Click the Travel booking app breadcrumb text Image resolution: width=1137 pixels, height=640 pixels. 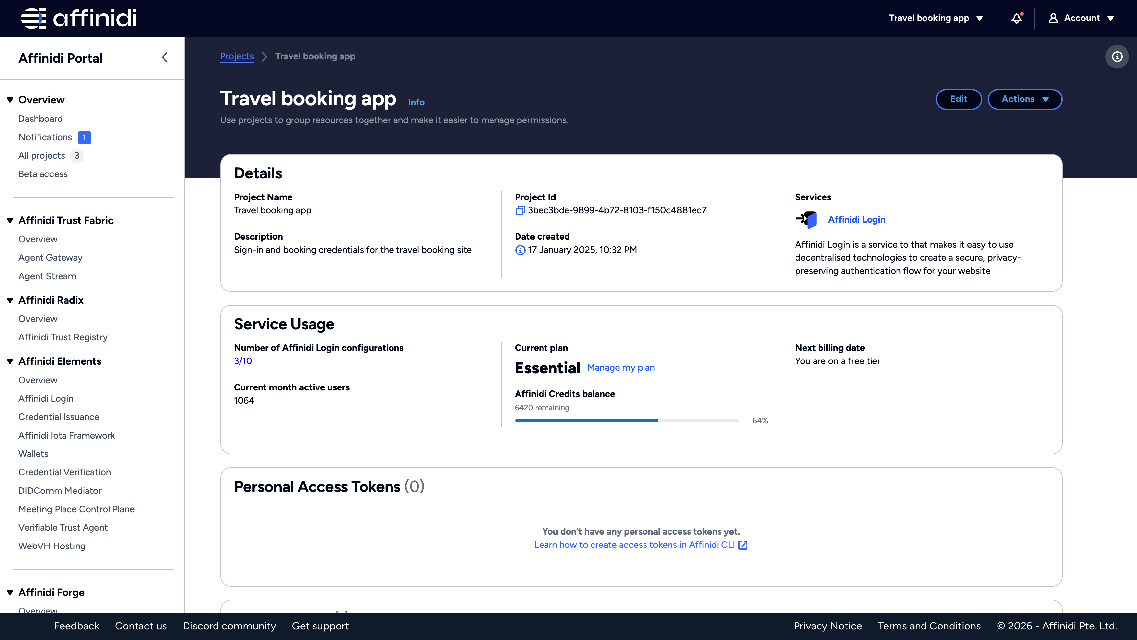pyautogui.click(x=315, y=56)
